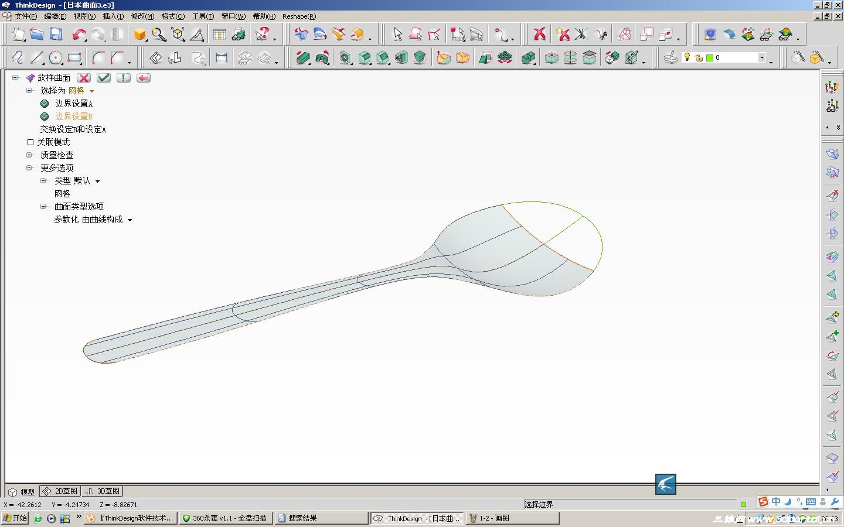844x527 pixels.
Task: Click the layers stack pencil icon
Action: (x=671, y=57)
